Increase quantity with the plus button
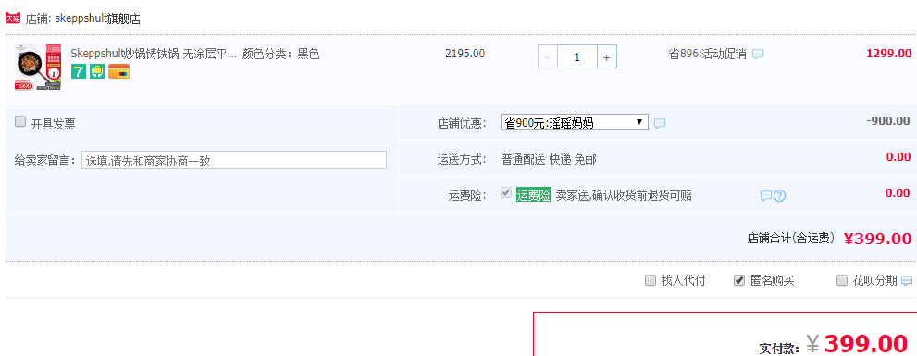 pos(606,56)
